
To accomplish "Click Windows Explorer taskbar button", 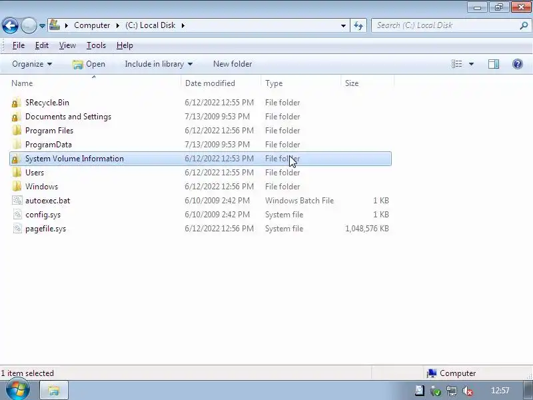I will click(x=55, y=390).
